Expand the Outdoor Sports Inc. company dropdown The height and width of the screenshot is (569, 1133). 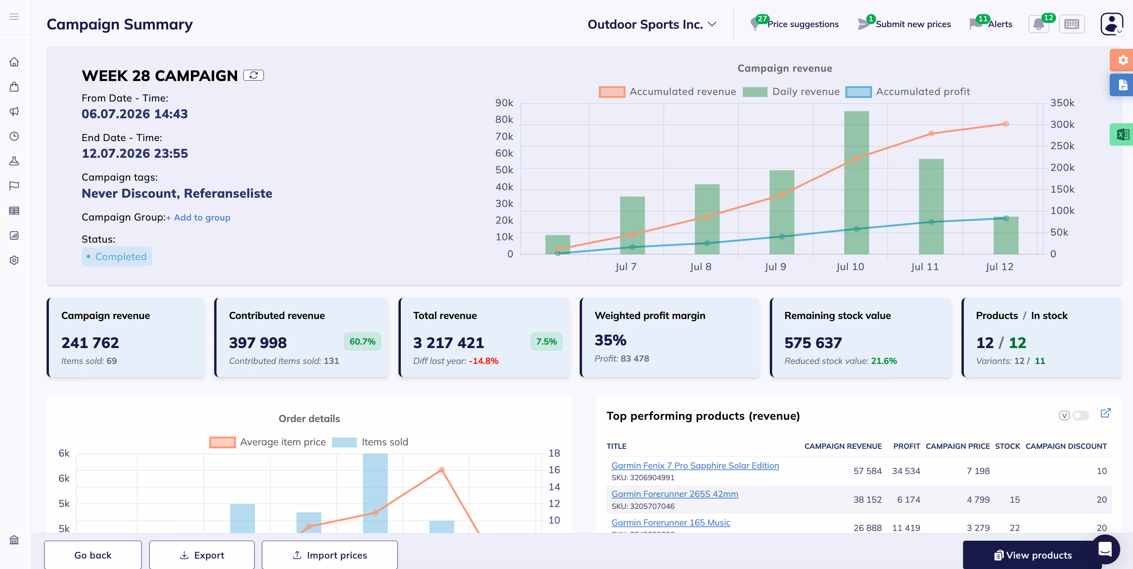652,24
